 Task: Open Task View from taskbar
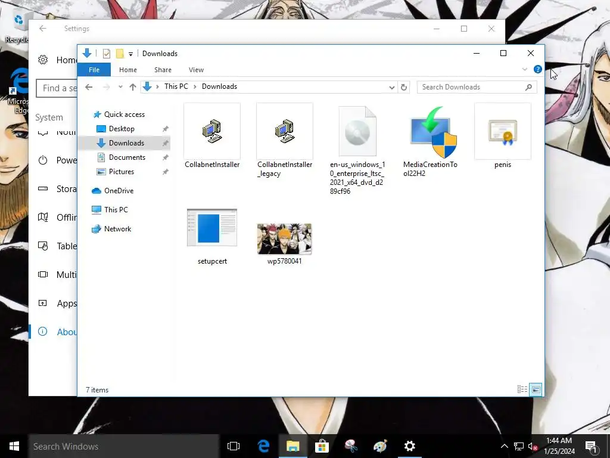234,446
